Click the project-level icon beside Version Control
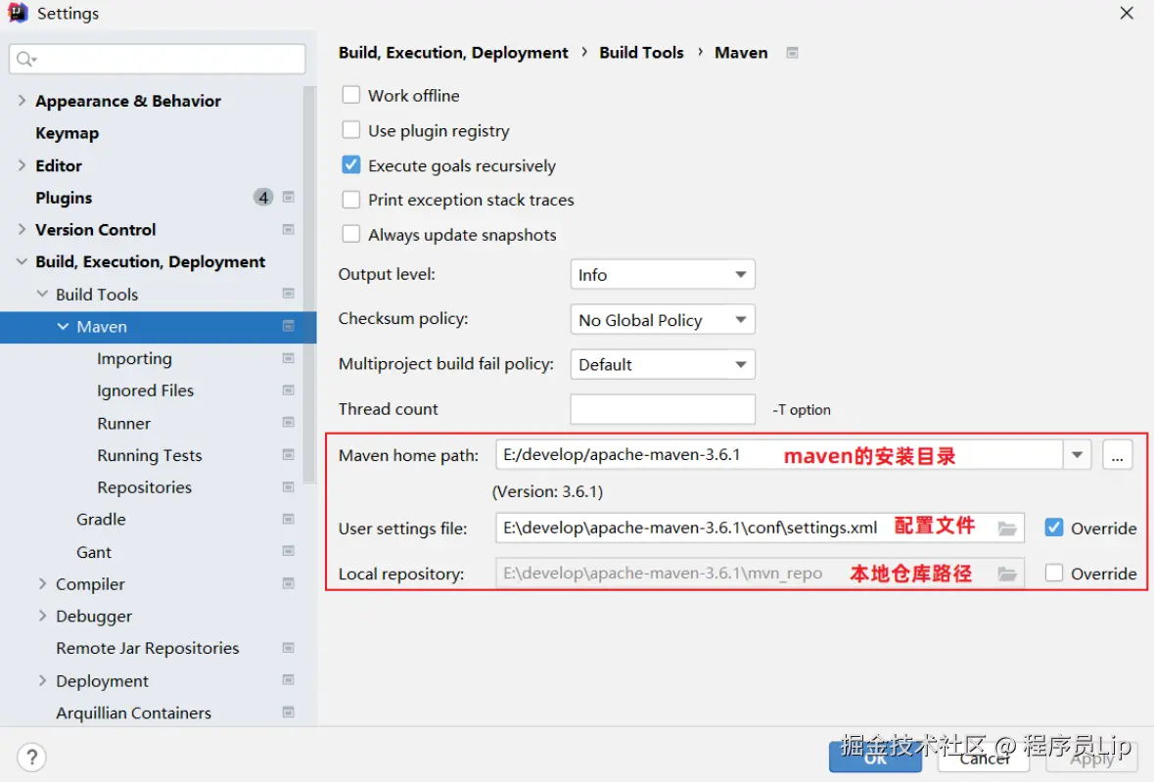Image resolution: width=1154 pixels, height=782 pixels. point(289,230)
